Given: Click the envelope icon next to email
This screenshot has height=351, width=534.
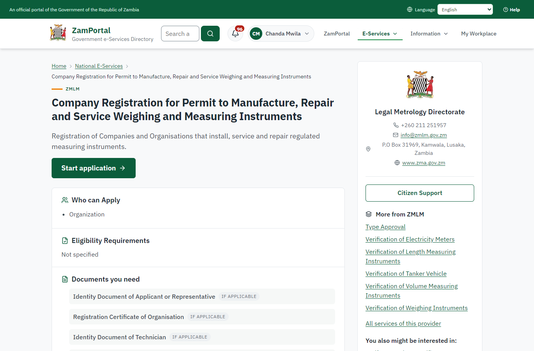Looking at the screenshot, I should pos(396,135).
